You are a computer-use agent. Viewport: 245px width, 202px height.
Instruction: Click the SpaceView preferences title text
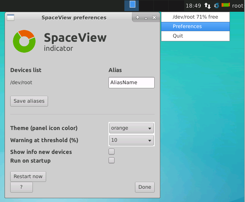74,18
